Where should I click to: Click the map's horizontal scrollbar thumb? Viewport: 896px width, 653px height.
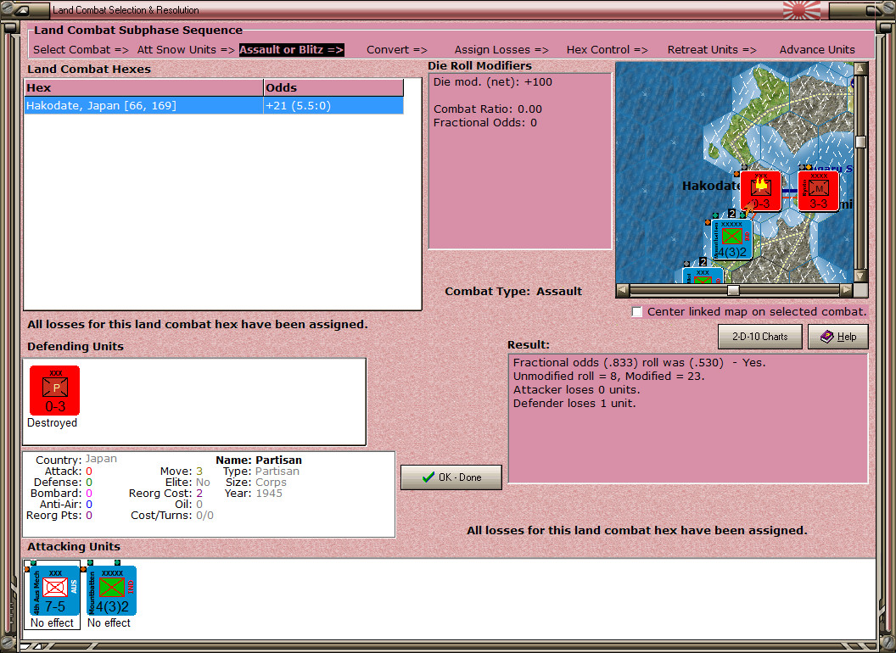tap(733, 290)
